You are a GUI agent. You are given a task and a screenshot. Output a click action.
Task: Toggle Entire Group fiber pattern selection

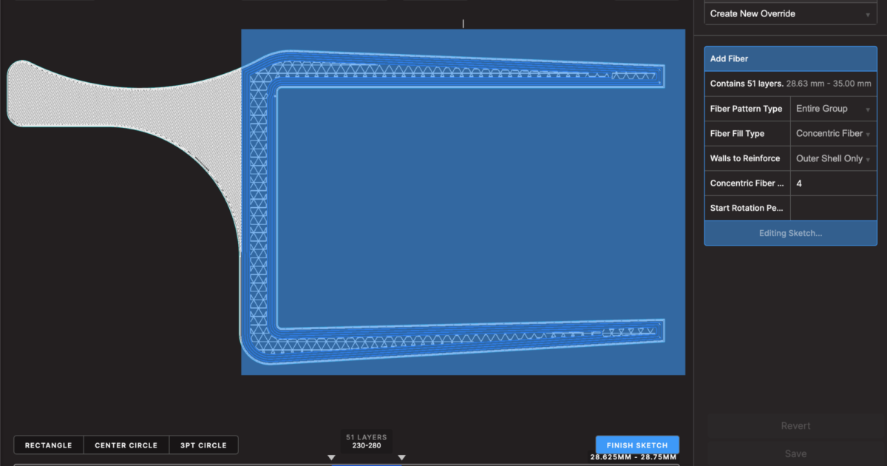[x=833, y=108]
